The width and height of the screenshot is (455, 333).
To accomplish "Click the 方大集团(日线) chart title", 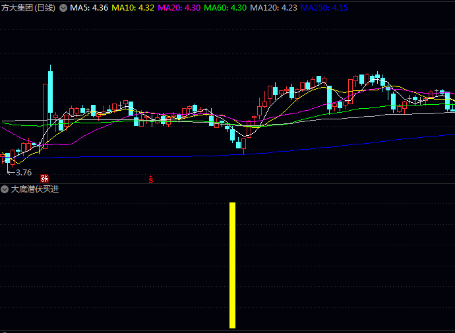I will point(28,8).
